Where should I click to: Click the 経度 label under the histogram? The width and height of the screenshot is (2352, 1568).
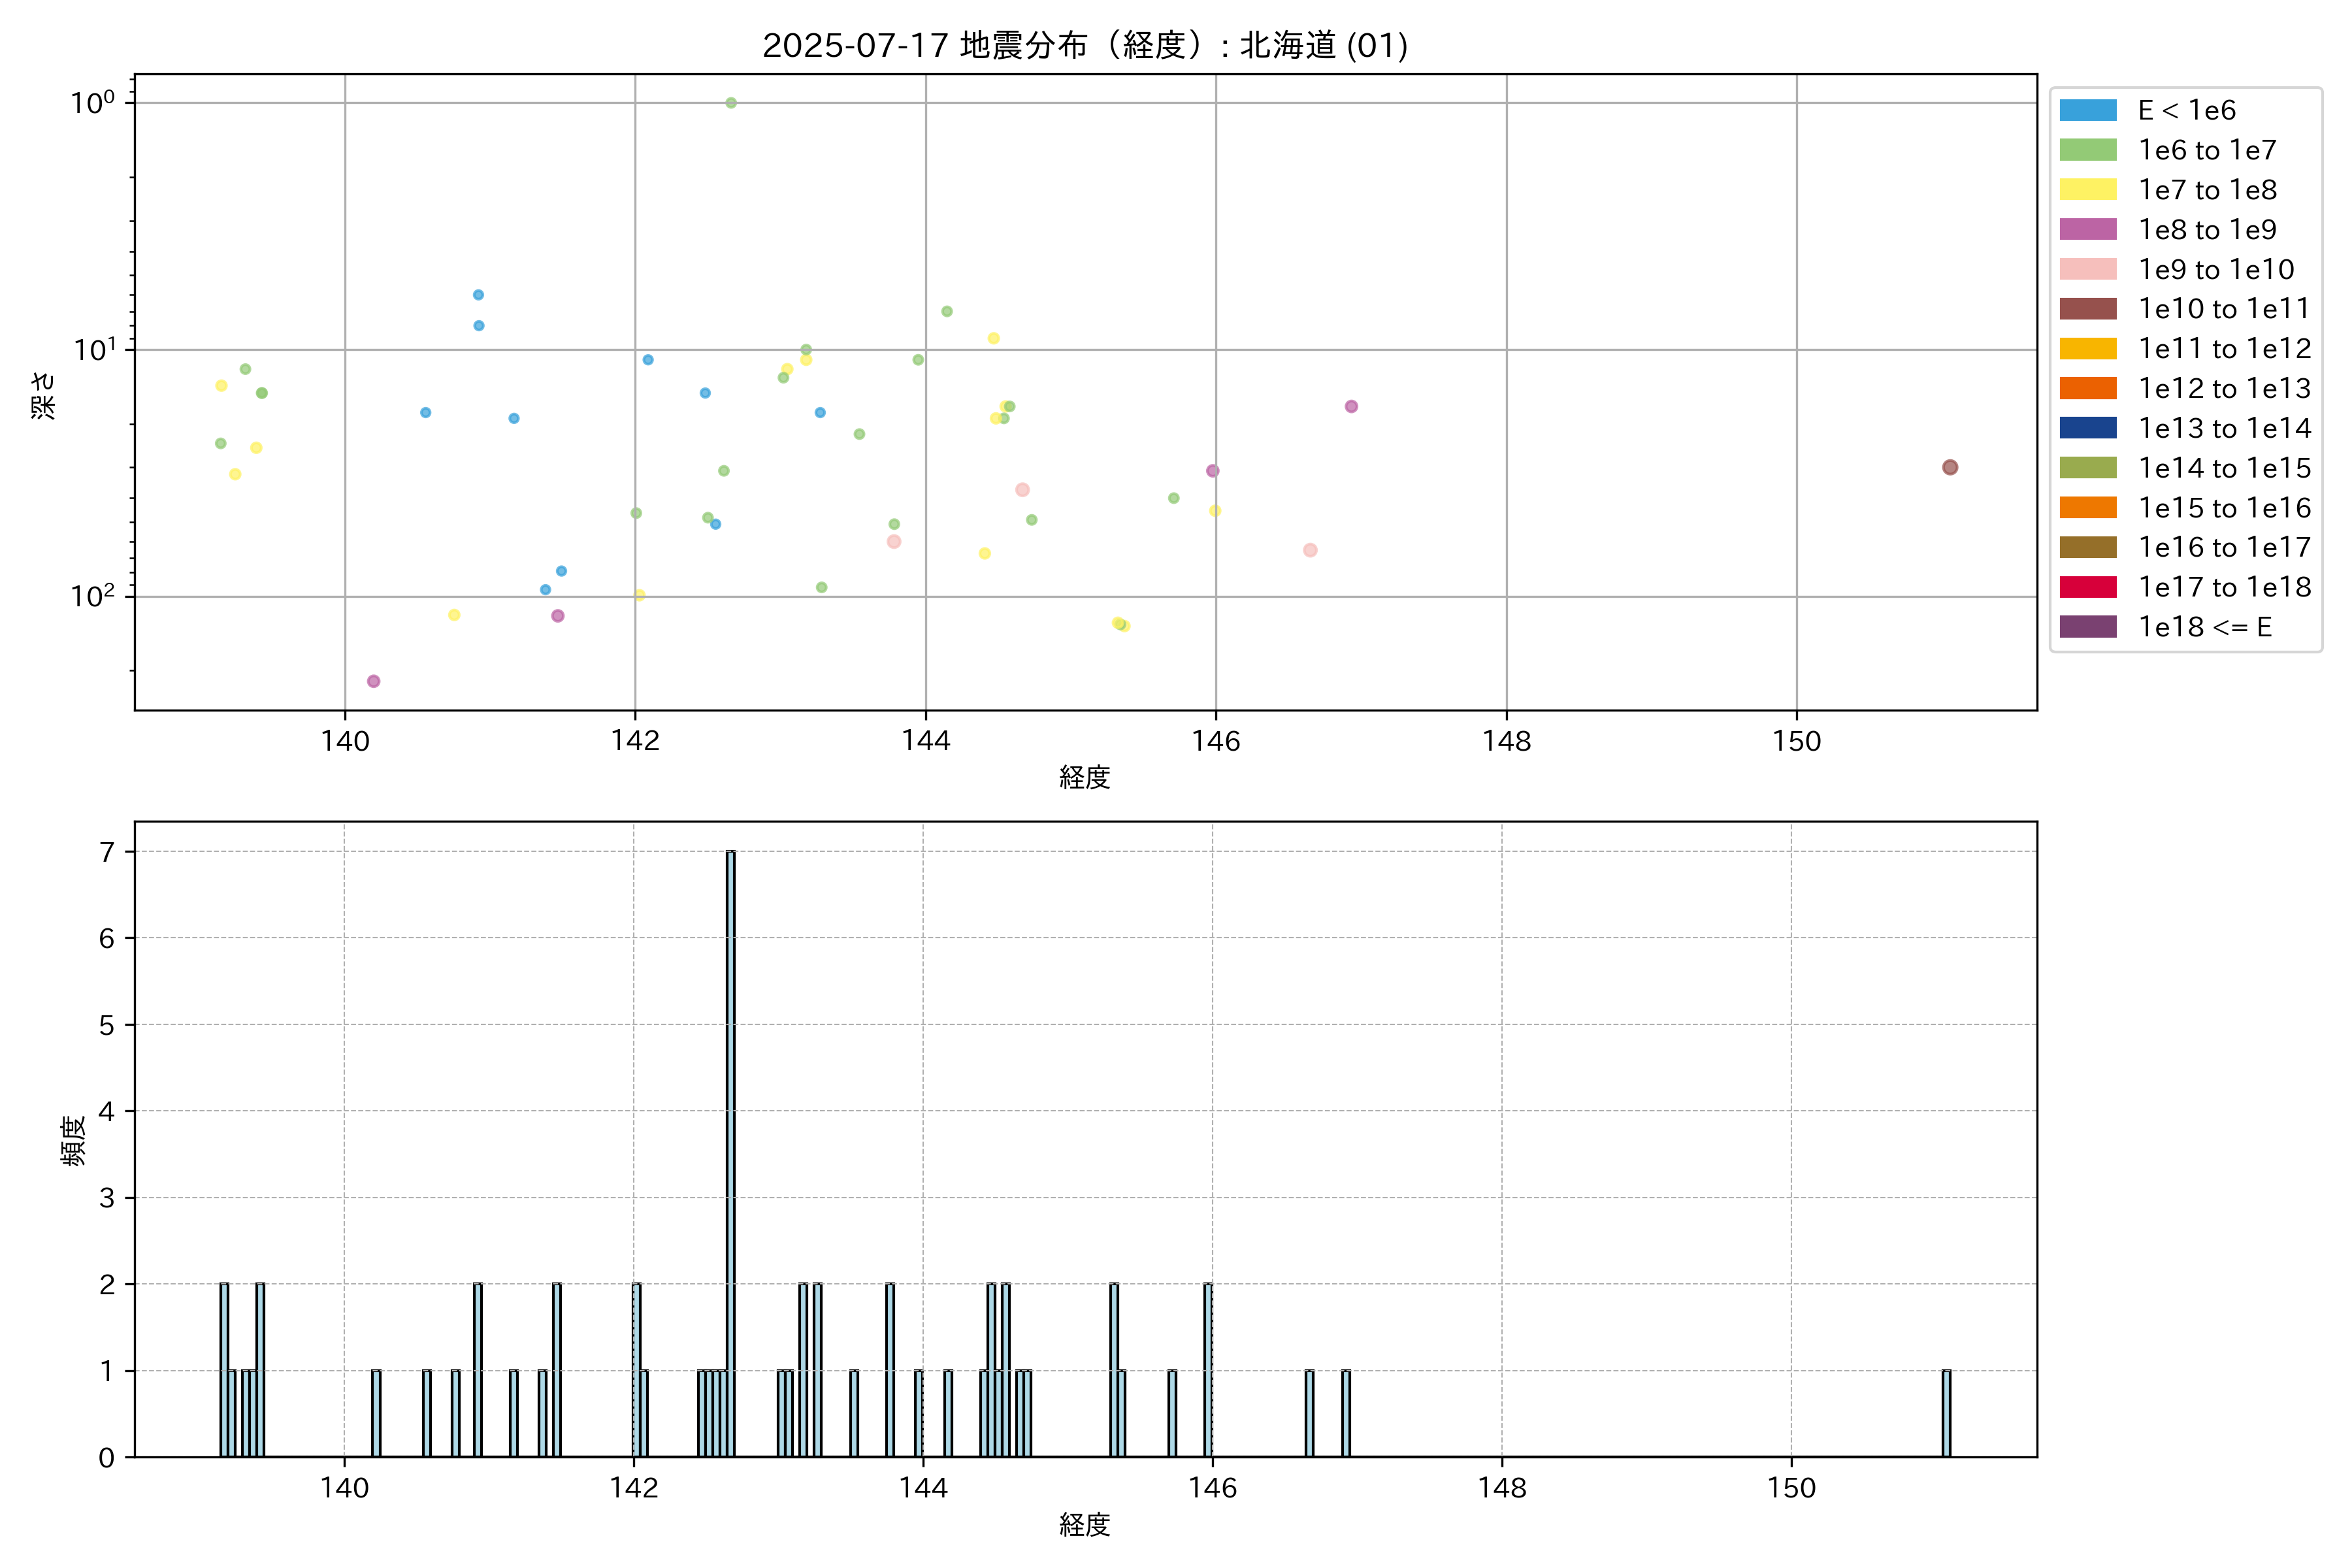coord(1085,1524)
